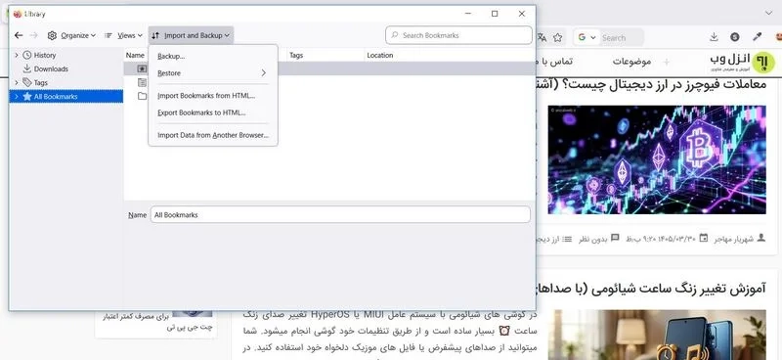Image resolution: width=782 pixels, height=360 pixels.
Task: Click the All Bookmarks star icon
Action: [x=27, y=97]
